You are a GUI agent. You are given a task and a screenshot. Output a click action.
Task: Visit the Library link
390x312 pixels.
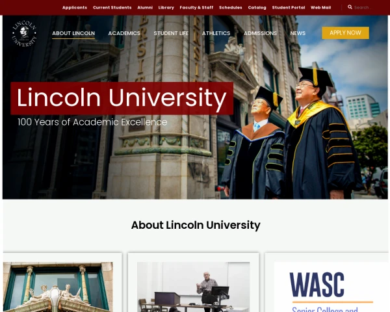(166, 7)
